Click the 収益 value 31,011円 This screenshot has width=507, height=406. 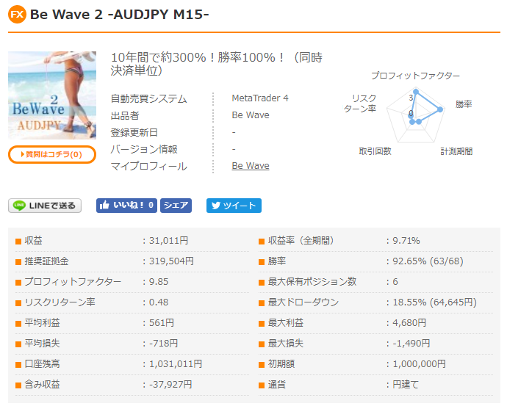pyautogui.click(x=168, y=241)
